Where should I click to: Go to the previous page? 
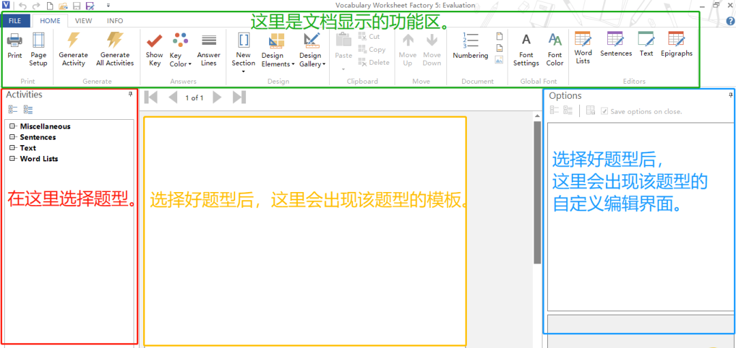173,97
